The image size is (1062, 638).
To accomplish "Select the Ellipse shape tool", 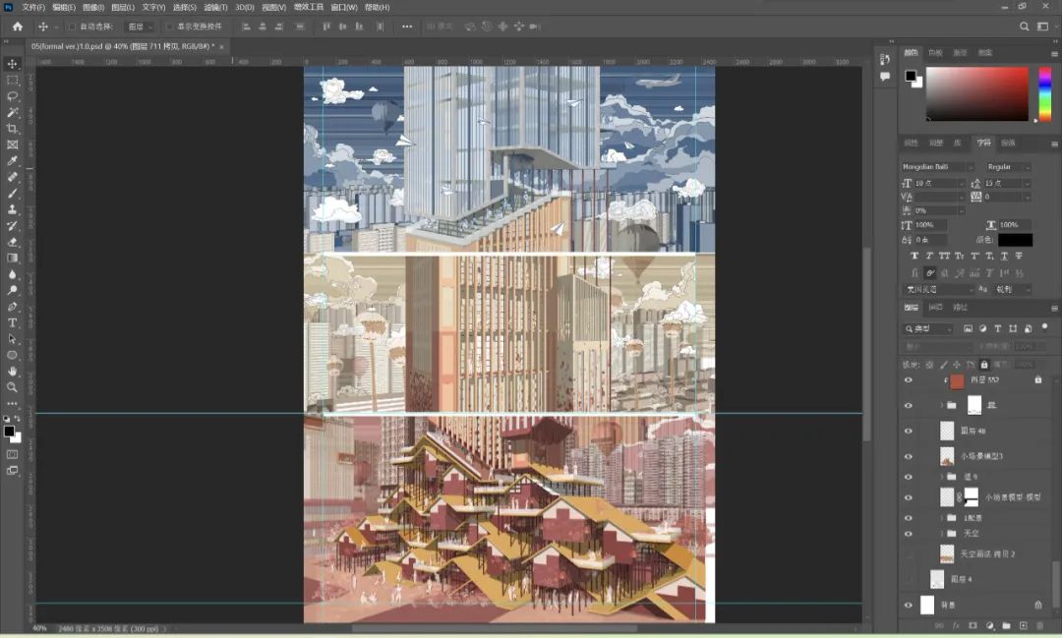I will (x=12, y=355).
